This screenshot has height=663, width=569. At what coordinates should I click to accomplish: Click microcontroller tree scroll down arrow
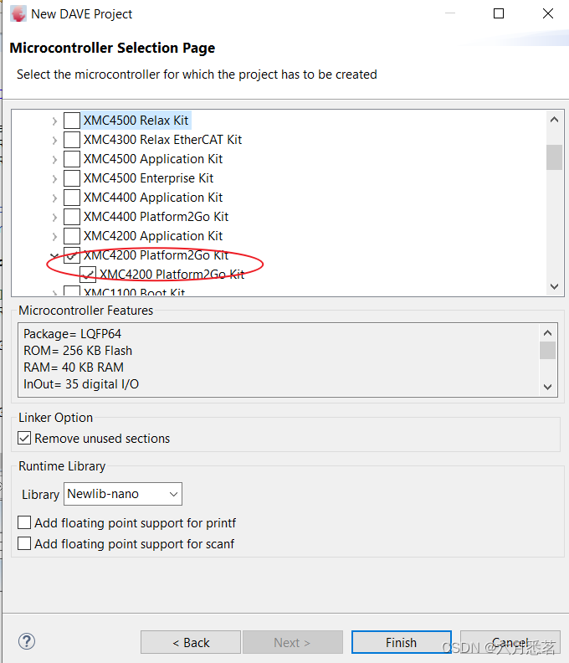coord(555,286)
